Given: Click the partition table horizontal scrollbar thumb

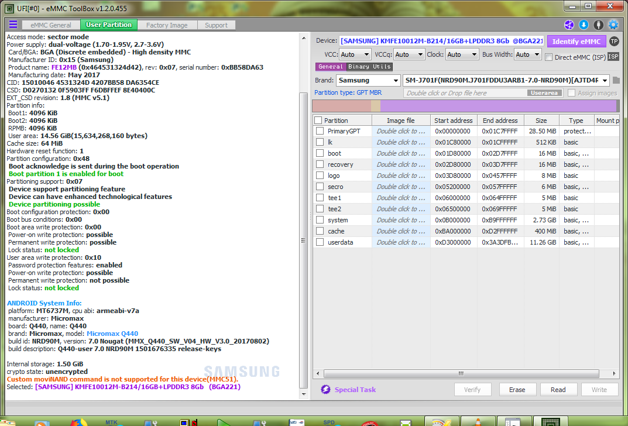Looking at the screenshot, I should (461, 373).
